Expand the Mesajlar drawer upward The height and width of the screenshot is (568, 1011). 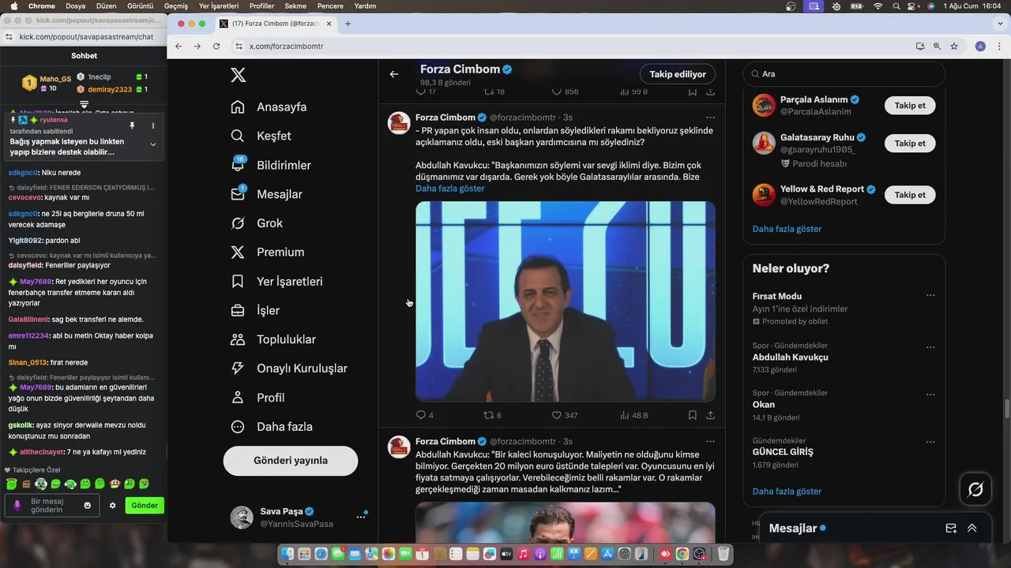click(972, 529)
